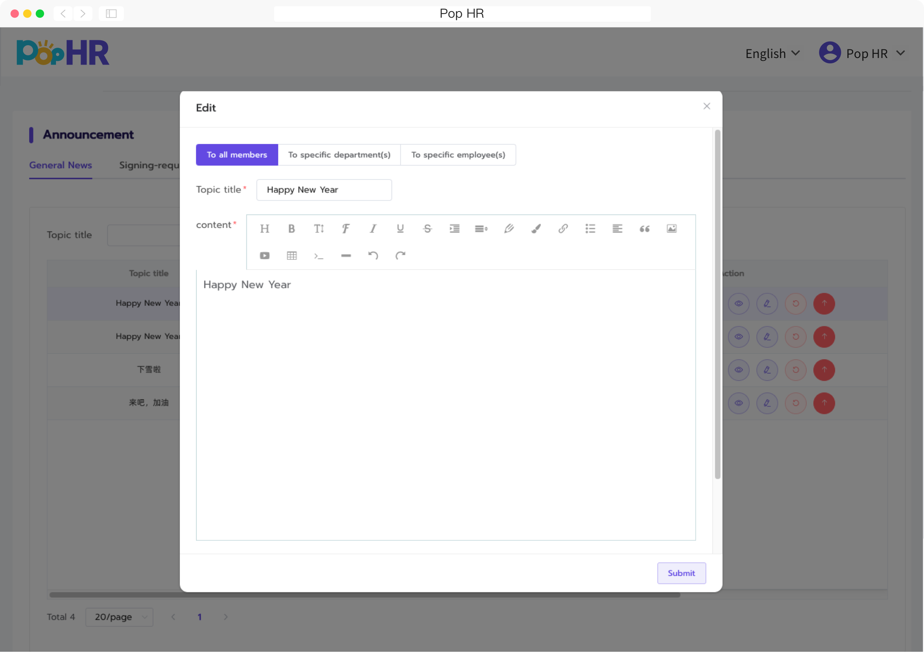
Task: Click into the content editor text area
Action: (x=446, y=405)
